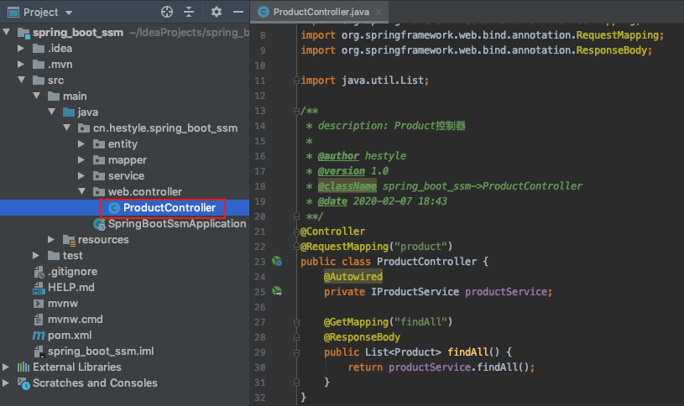Fold the import block at line 11
This screenshot has width=684, height=406.
tap(296, 81)
